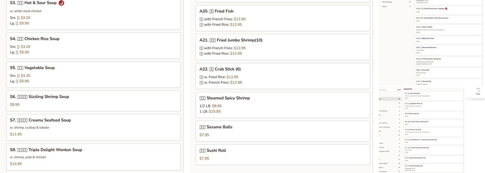Select A13 BBQ Roast Pork in the preview
The height and width of the screenshot is (173, 485).
448,40
